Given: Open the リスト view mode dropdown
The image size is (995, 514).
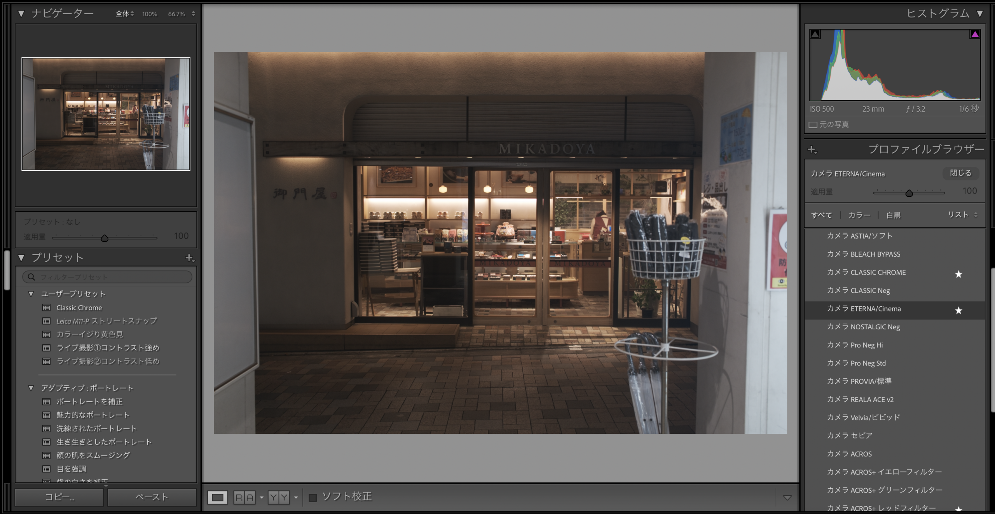Looking at the screenshot, I should [962, 215].
